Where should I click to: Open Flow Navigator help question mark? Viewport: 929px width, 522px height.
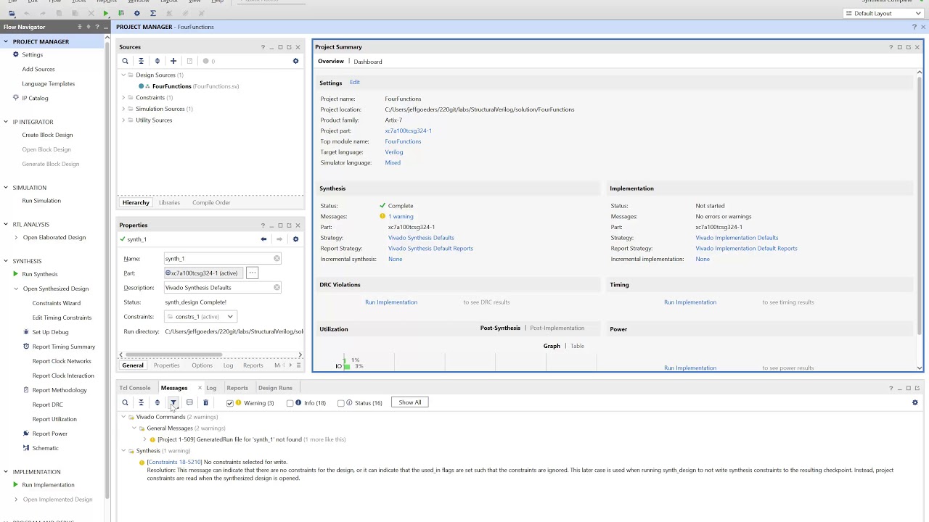(98, 27)
